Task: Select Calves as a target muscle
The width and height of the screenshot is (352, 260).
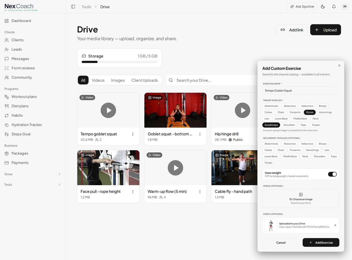Action: click(268, 112)
